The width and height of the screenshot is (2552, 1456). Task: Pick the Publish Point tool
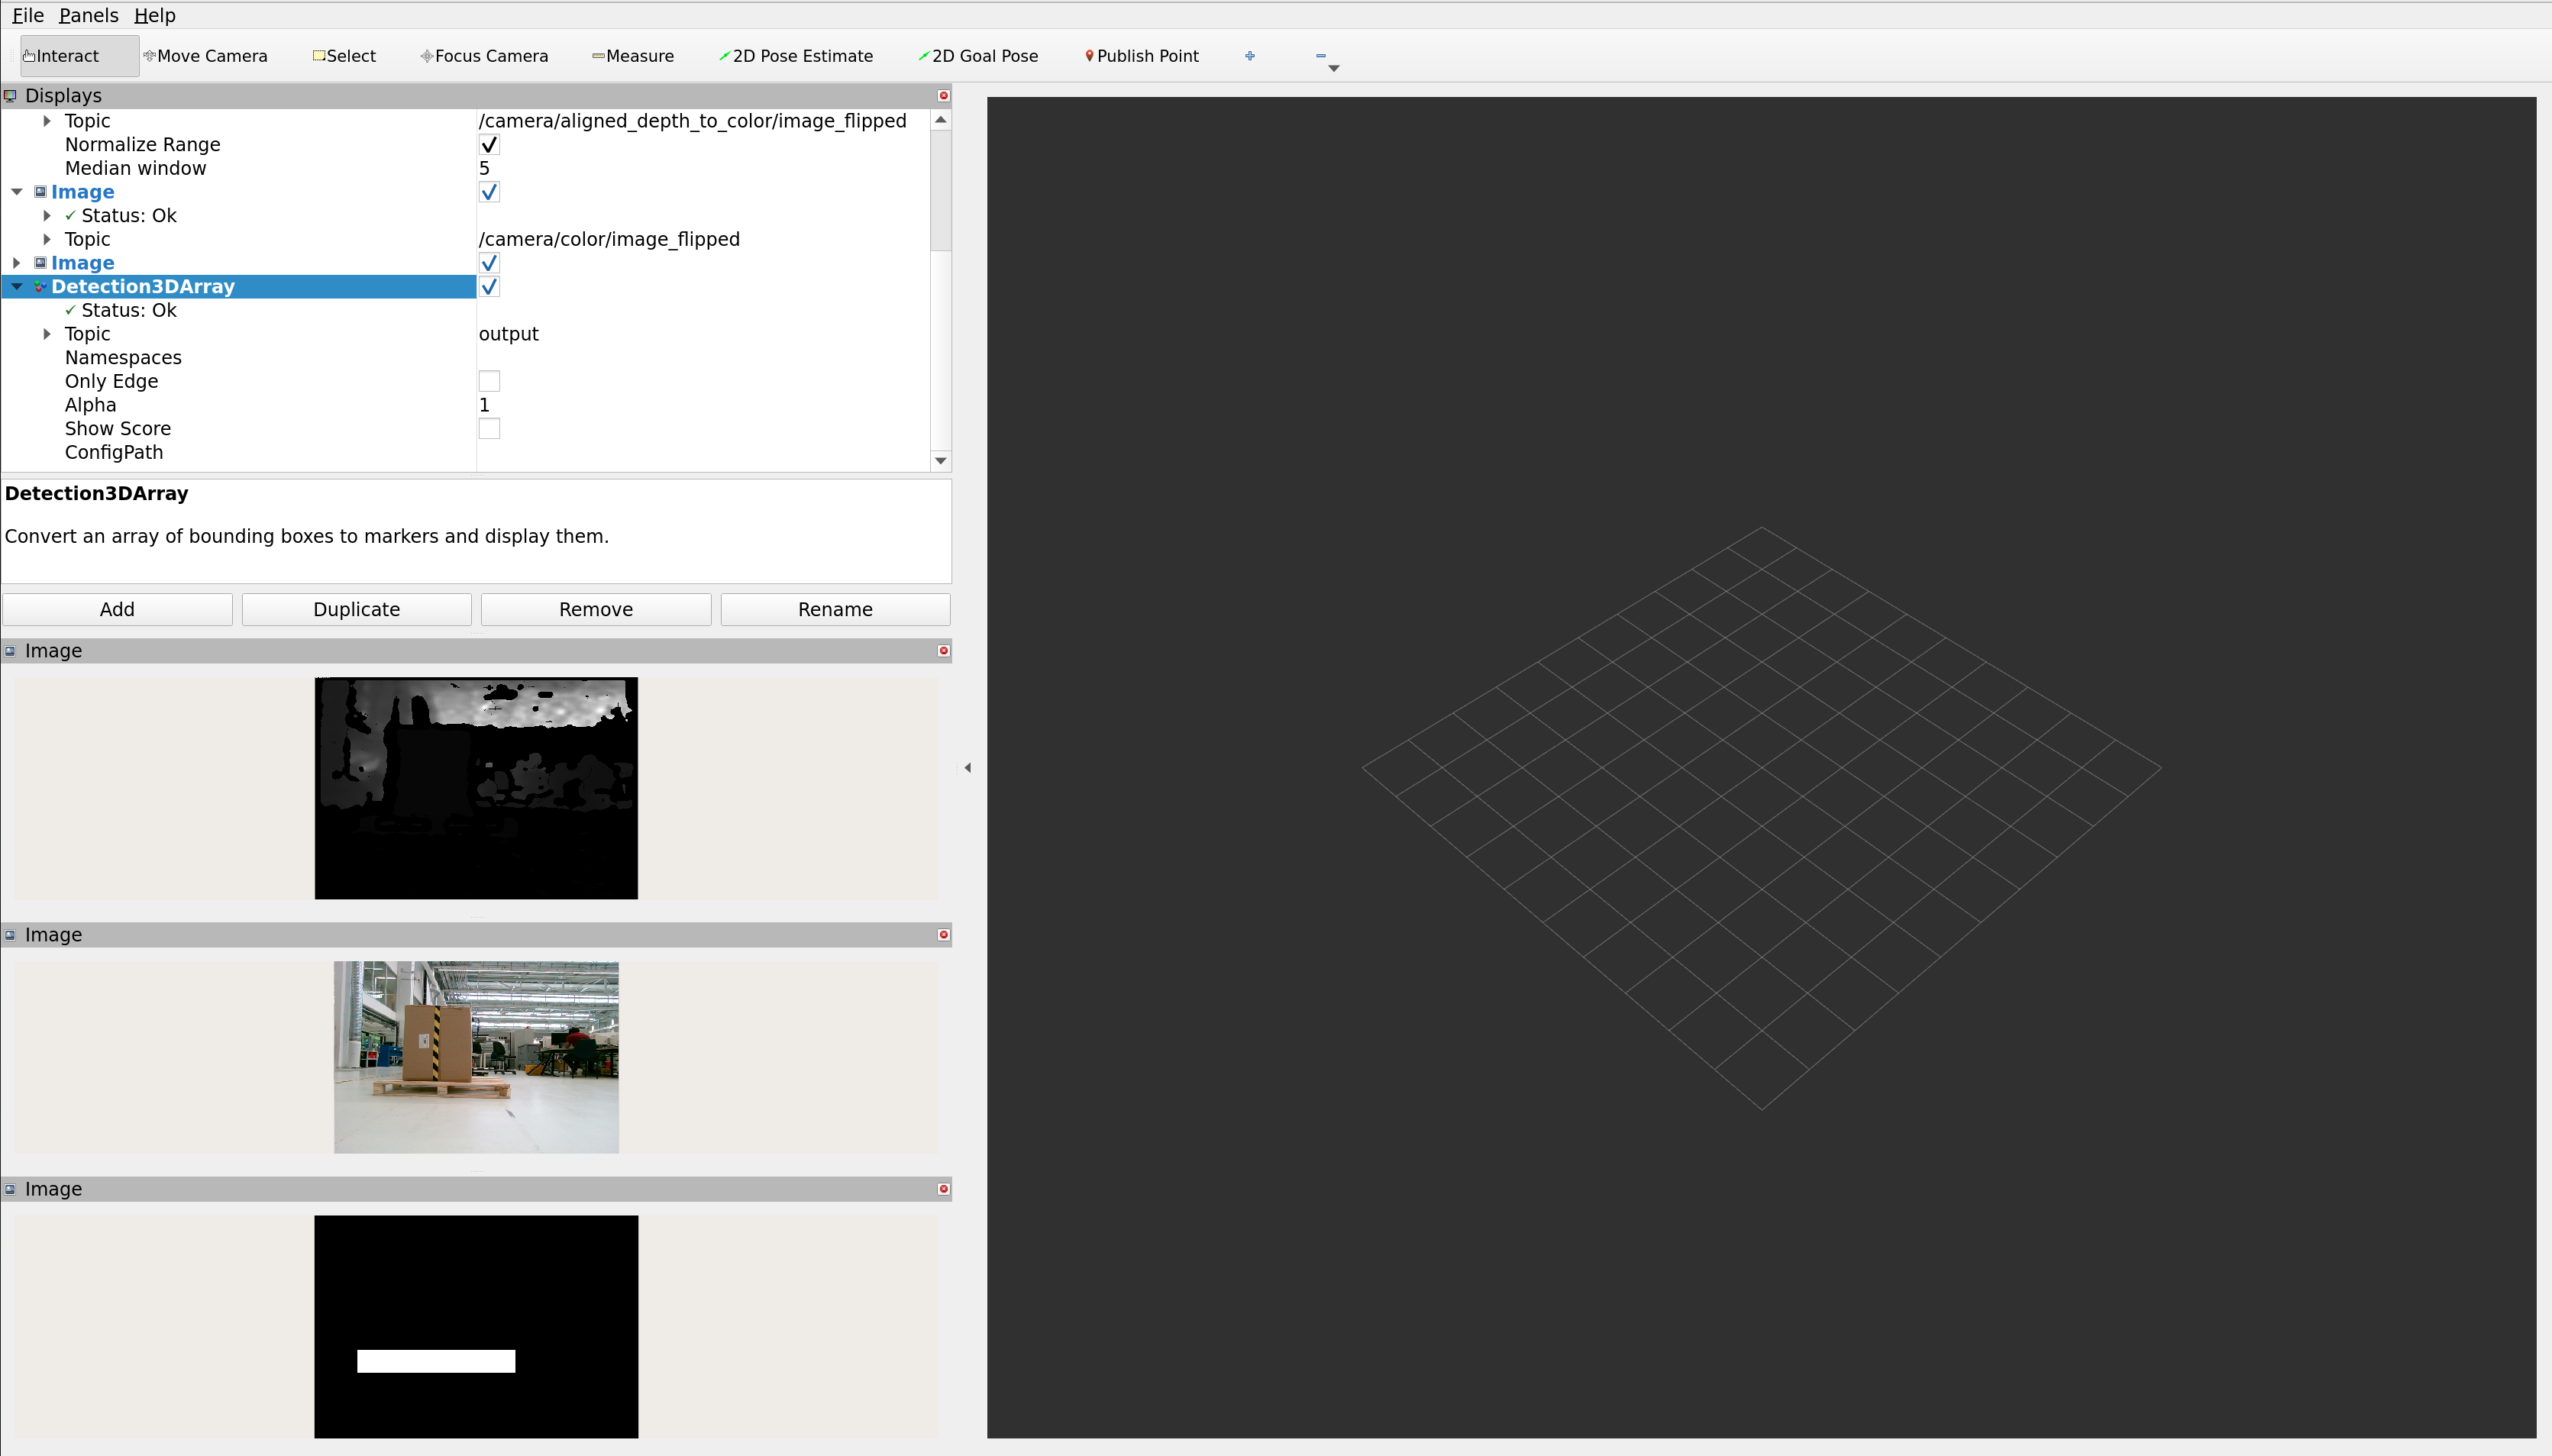point(1141,56)
